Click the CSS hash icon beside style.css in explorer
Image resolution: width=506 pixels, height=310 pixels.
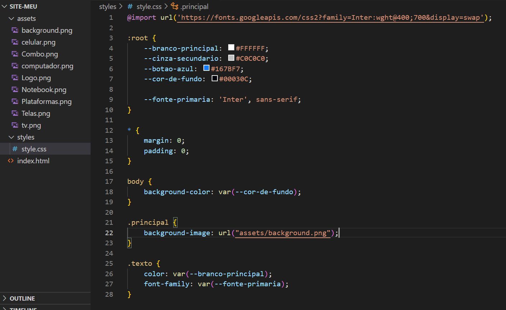tap(15, 149)
